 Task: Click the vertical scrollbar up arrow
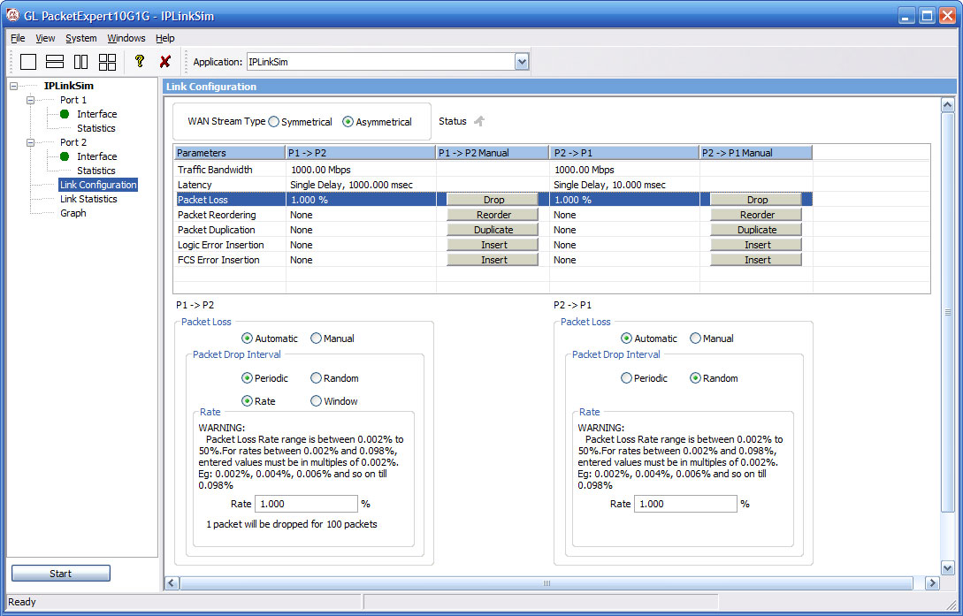pyautogui.click(x=947, y=105)
